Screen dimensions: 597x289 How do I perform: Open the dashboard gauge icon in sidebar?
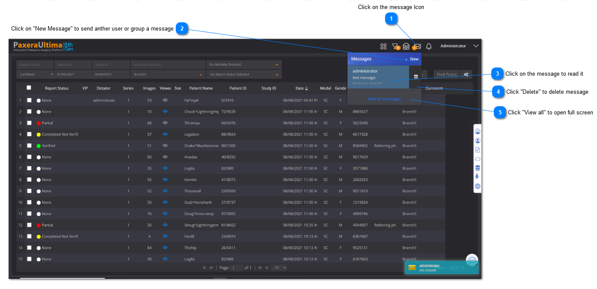[478, 131]
